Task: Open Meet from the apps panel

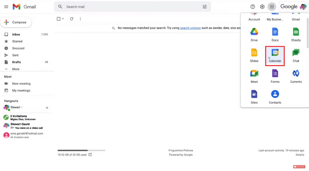Action: (x=254, y=76)
